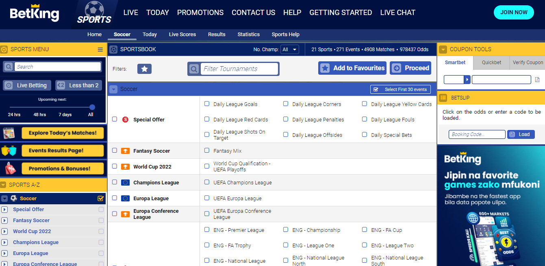Open the LIVE menu item

[131, 13]
